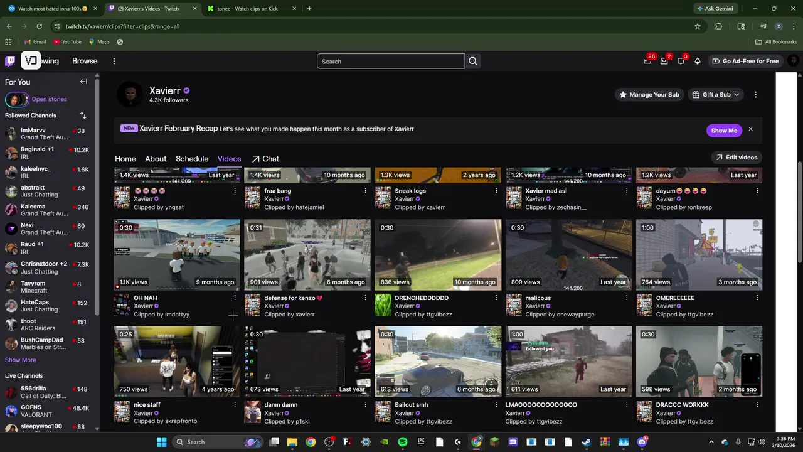Open the Schedule channel tab
The image size is (803, 452).
click(192, 159)
